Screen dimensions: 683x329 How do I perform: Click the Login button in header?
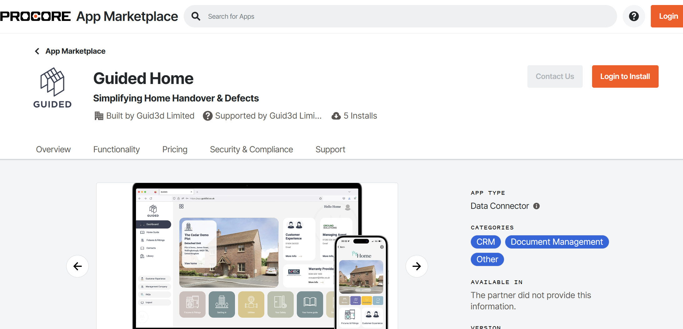coord(668,16)
